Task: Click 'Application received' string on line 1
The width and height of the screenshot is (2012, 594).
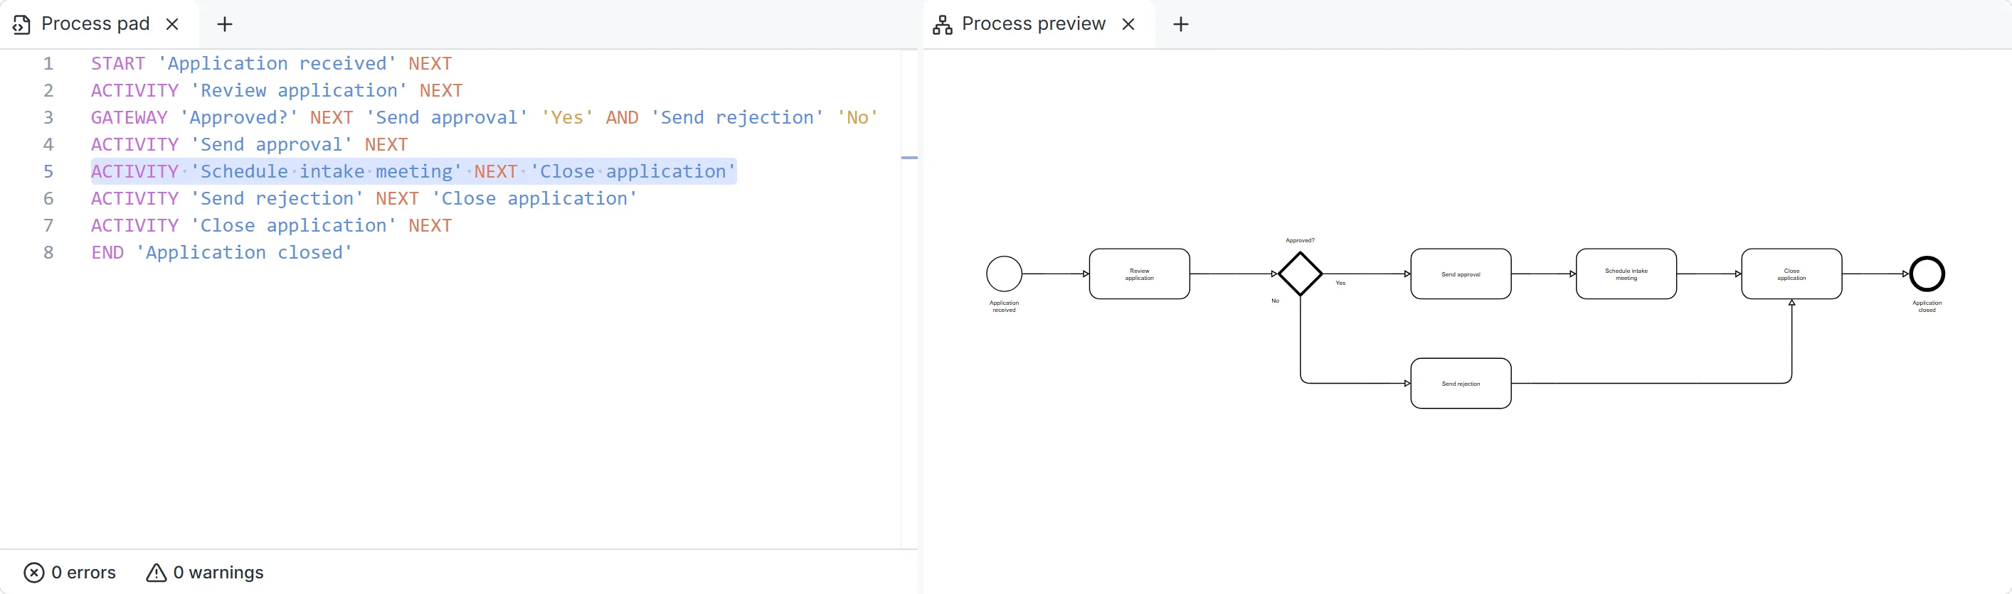Action: pos(277,63)
